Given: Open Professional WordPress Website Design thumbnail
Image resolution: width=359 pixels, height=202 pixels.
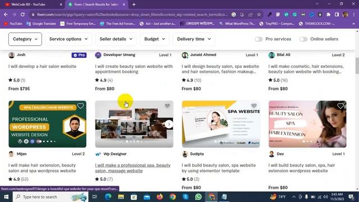Looking at the screenshot, I should (47, 124).
